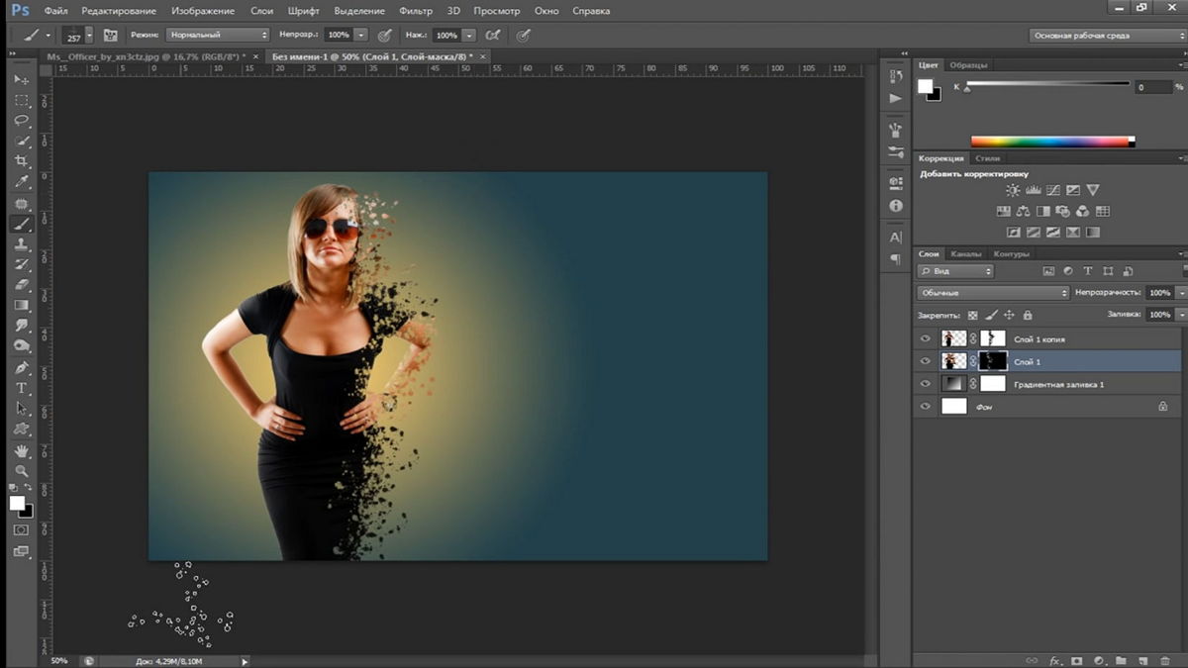Hide the "Фон" background layer
This screenshot has width=1188, height=668.
[926, 406]
